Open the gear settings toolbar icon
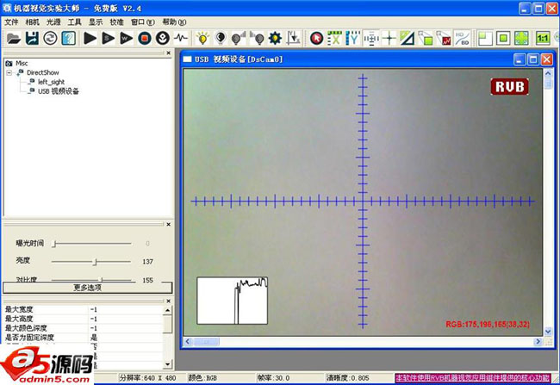560x385 pixels. 275,38
